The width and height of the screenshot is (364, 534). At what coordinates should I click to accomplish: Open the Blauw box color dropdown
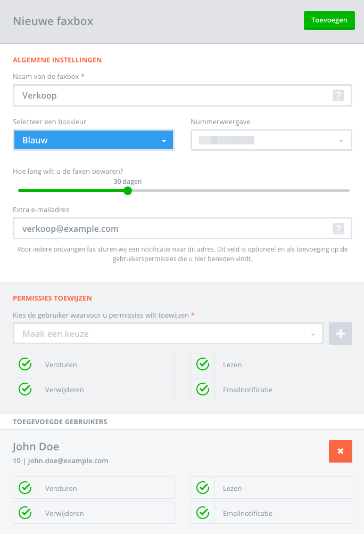94,141
